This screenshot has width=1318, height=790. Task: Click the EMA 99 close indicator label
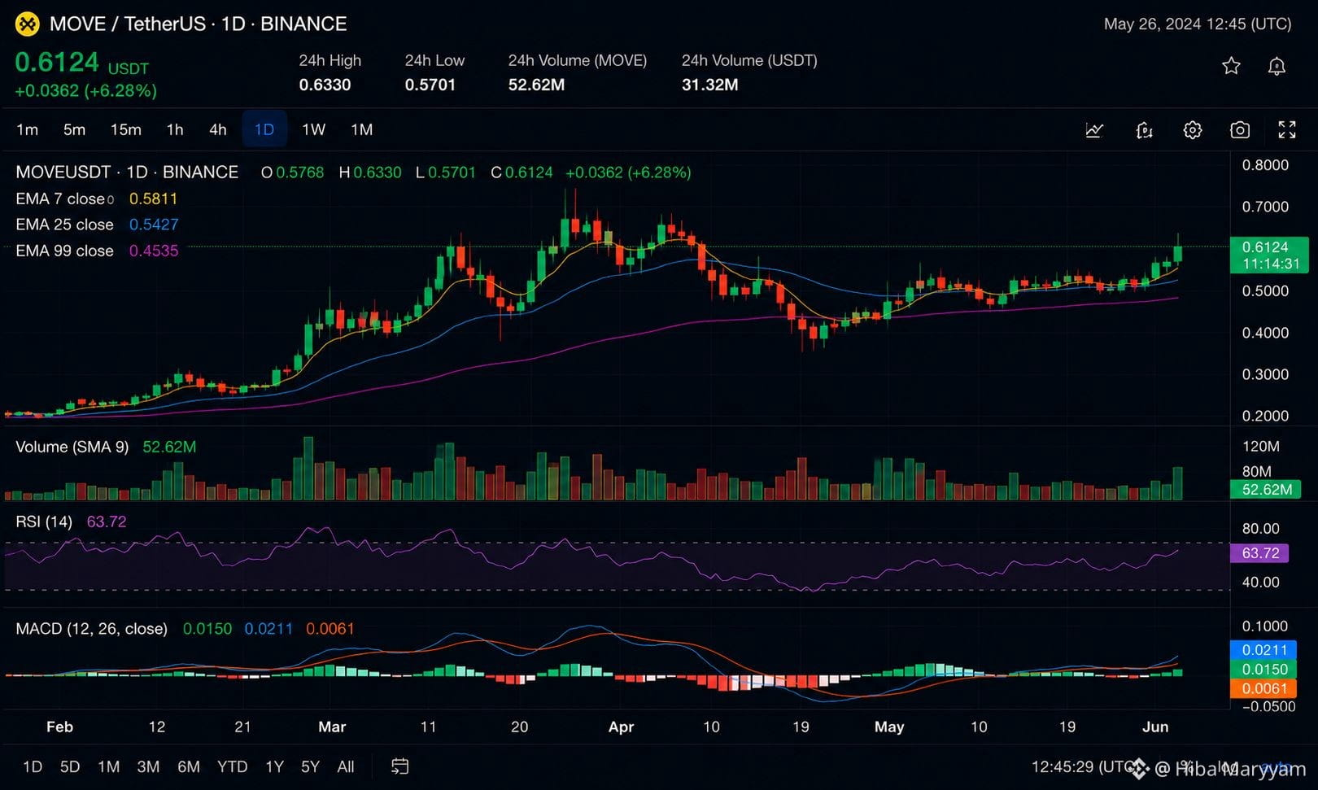tap(64, 251)
